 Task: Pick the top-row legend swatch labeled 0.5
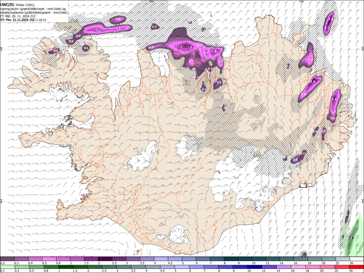[x=49, y=259]
